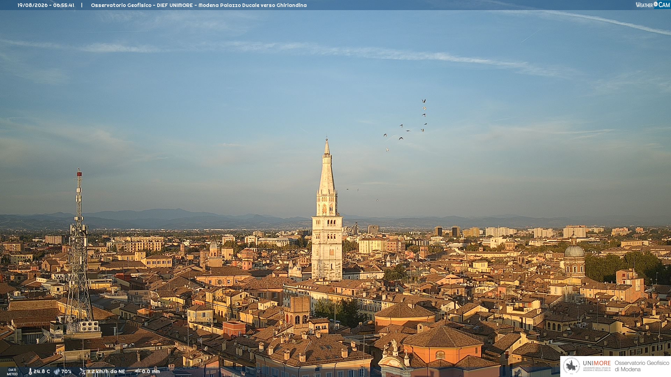The width and height of the screenshot is (671, 377).
Task: Click the red-tipped antenna mast top
Action: (x=79, y=173)
